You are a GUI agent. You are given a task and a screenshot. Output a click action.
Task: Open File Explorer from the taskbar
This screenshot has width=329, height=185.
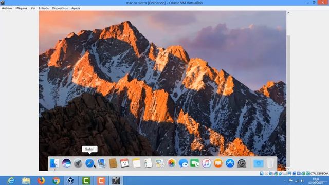[26, 180]
